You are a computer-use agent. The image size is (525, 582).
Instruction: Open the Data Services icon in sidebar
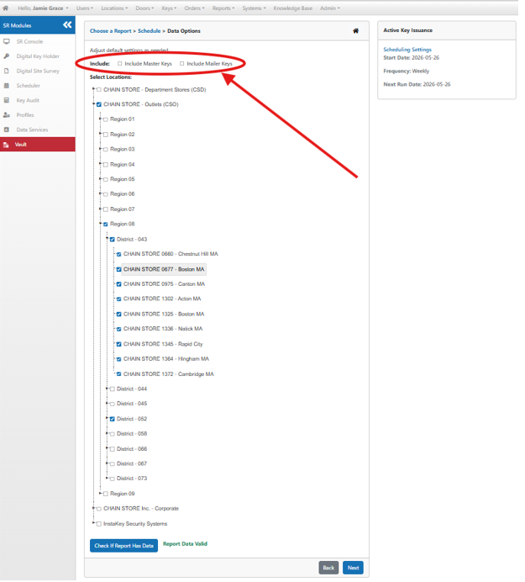[x=7, y=130]
